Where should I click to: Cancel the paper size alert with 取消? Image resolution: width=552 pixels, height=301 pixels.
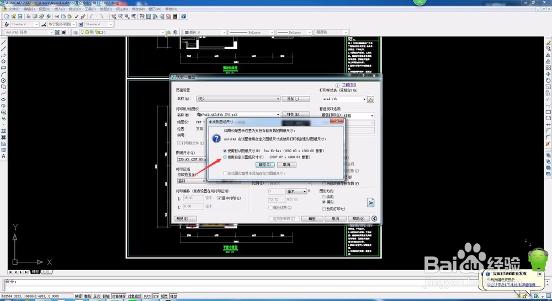pyautogui.click(x=286, y=165)
